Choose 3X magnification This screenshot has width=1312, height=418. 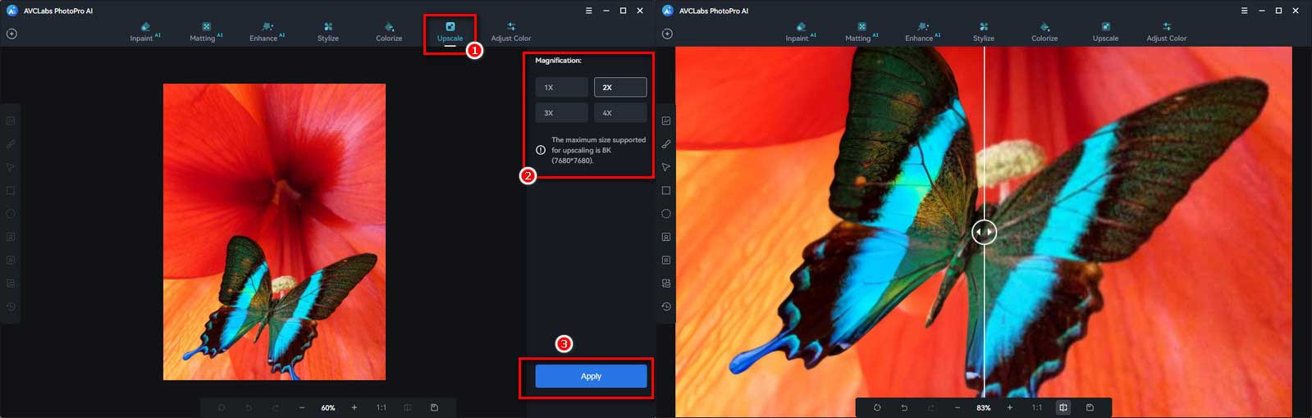[x=562, y=112]
